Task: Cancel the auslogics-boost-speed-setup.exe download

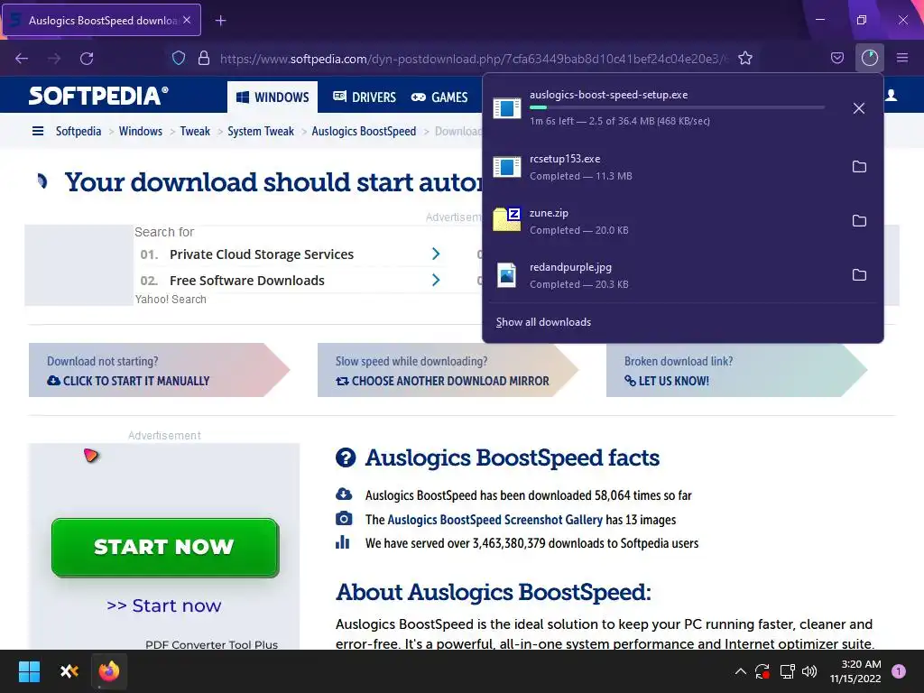Action: (x=859, y=108)
